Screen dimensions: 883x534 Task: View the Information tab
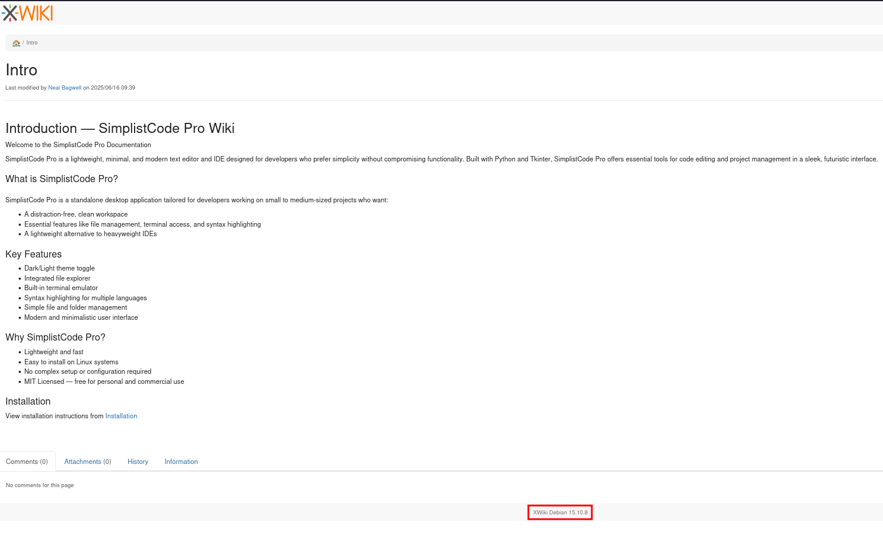click(x=181, y=461)
